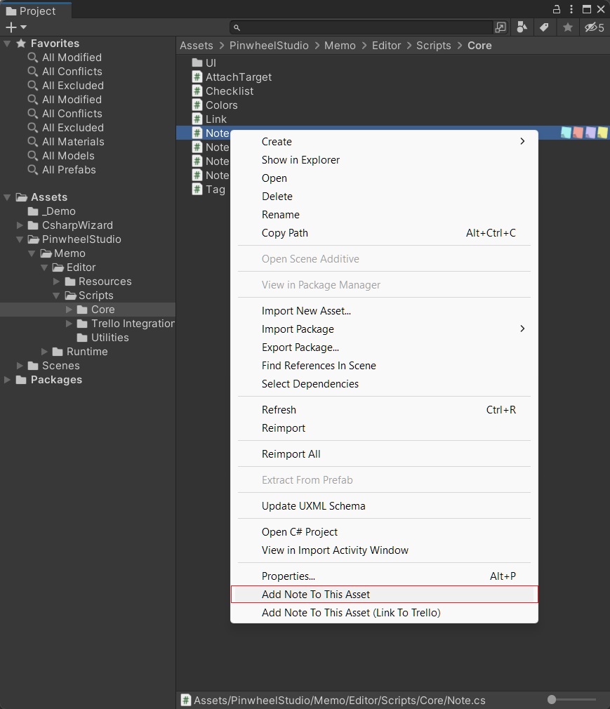Click the cyan note color swatch

pyautogui.click(x=566, y=133)
